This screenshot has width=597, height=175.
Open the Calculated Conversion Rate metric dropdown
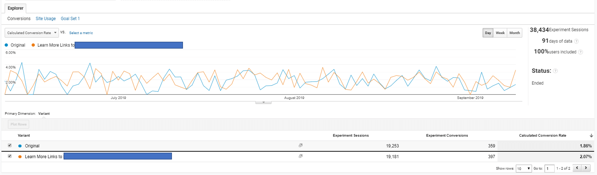click(32, 33)
